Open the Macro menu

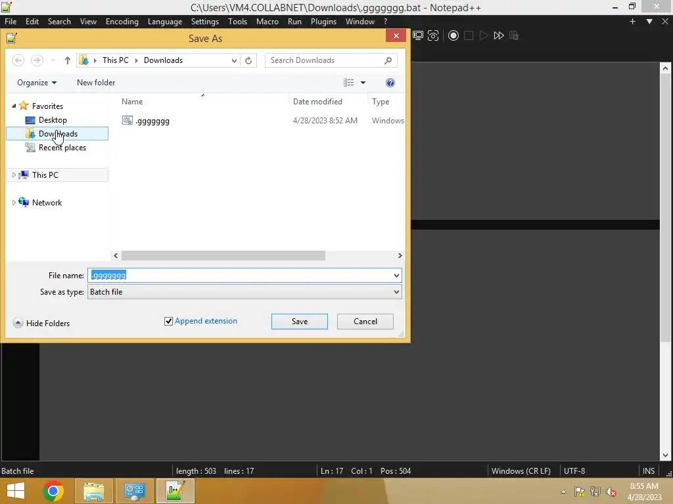point(267,22)
